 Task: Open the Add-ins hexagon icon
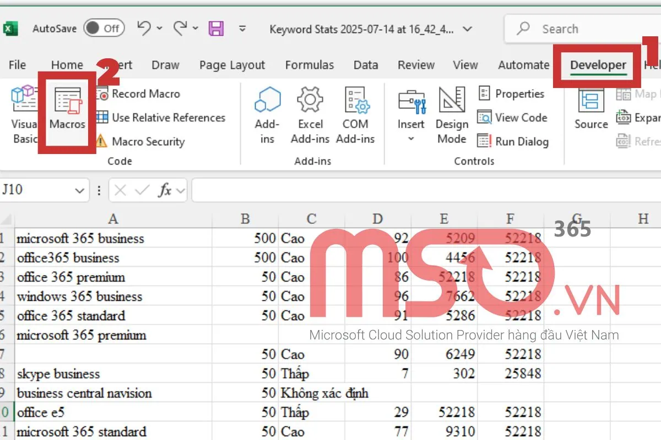point(267,102)
